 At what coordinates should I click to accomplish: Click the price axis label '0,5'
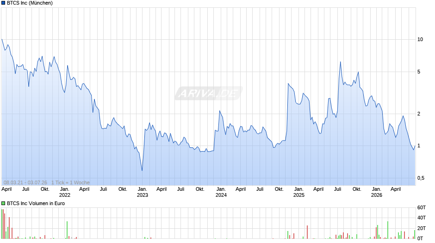pos(421,178)
